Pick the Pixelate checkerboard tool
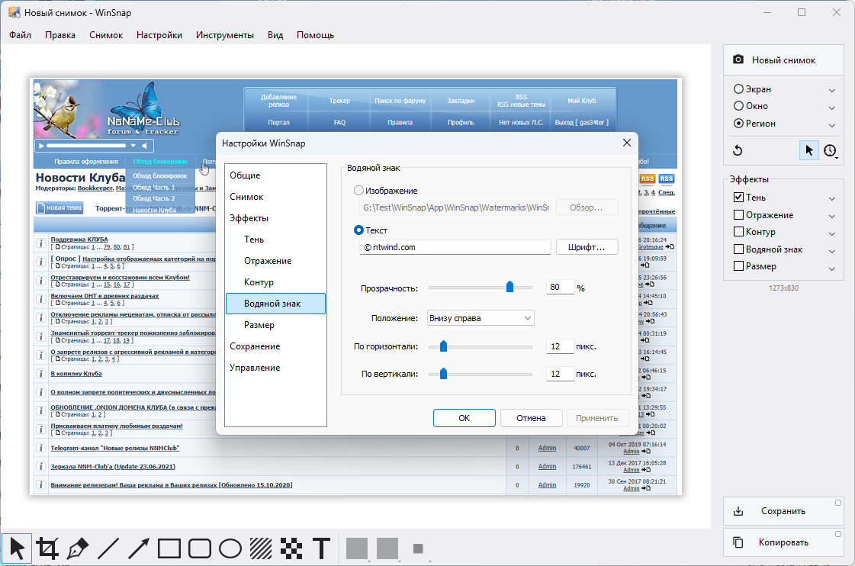 [291, 548]
